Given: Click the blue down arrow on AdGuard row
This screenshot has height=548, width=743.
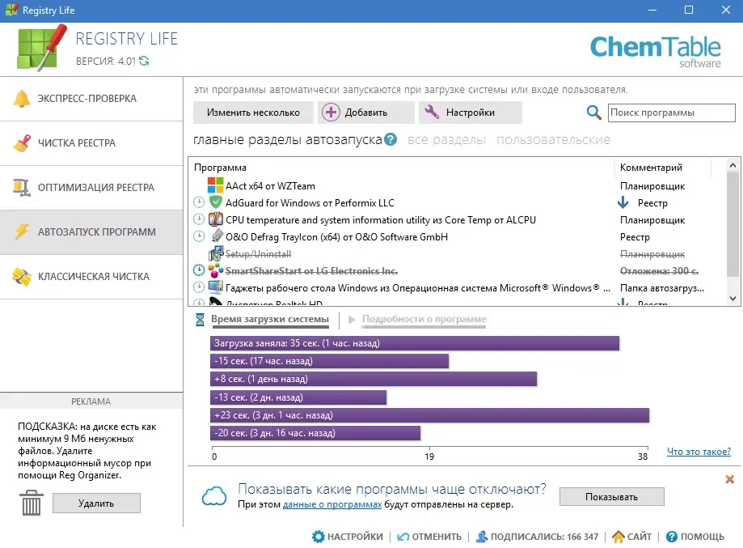Looking at the screenshot, I should click(x=623, y=202).
